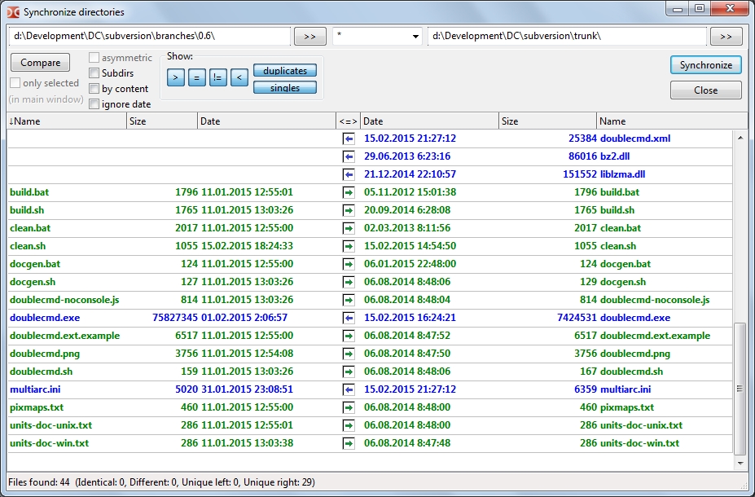This screenshot has height=497, width=755.
Task: Browse right directory with '>>' button
Action: pyautogui.click(x=726, y=37)
